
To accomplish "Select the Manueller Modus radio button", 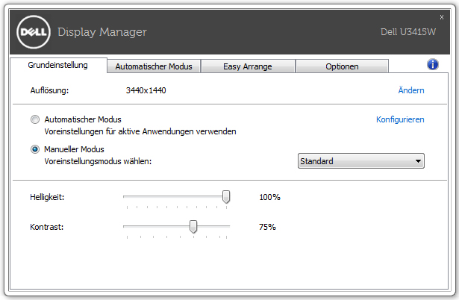I will (x=35, y=149).
